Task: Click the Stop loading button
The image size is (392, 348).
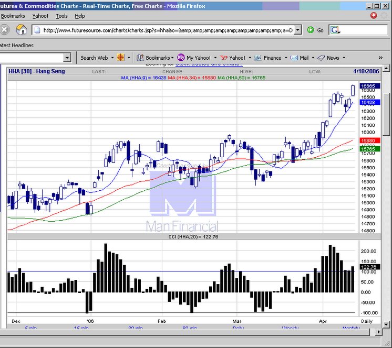Action: point(4,30)
